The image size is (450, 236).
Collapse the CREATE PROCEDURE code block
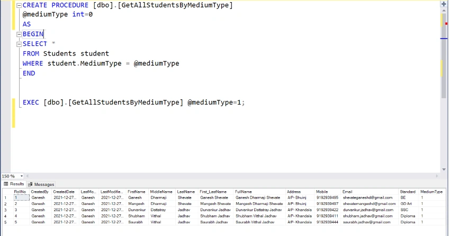tap(19, 5)
